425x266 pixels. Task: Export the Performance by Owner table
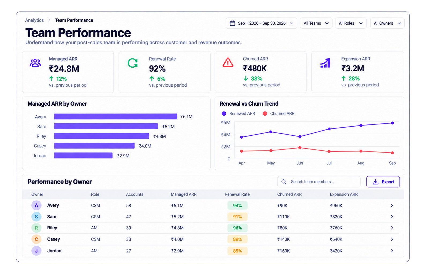point(383,182)
